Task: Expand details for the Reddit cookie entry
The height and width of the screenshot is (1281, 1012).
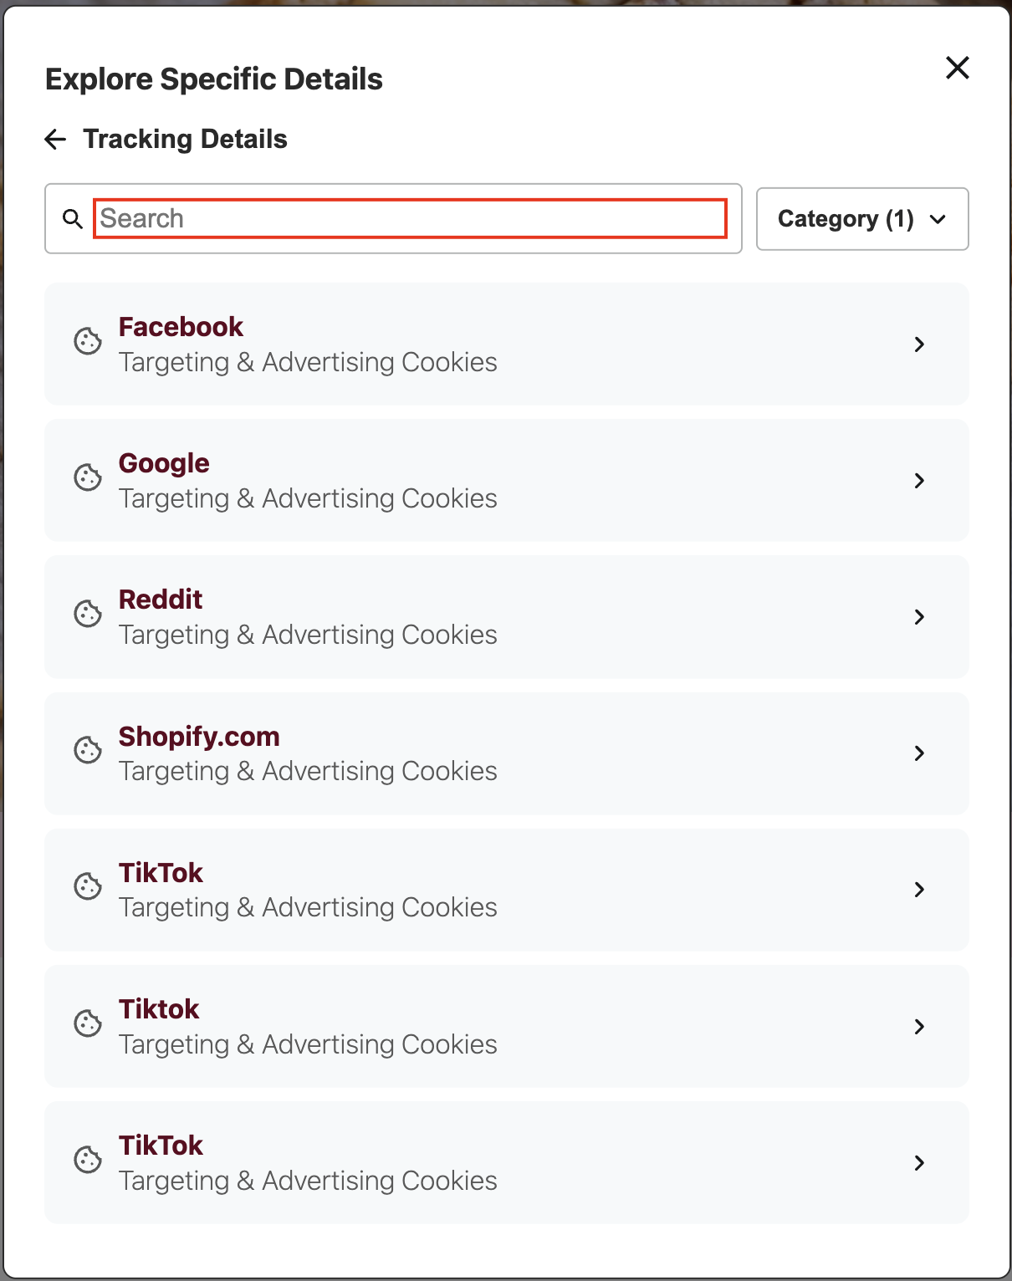Action: tap(920, 617)
